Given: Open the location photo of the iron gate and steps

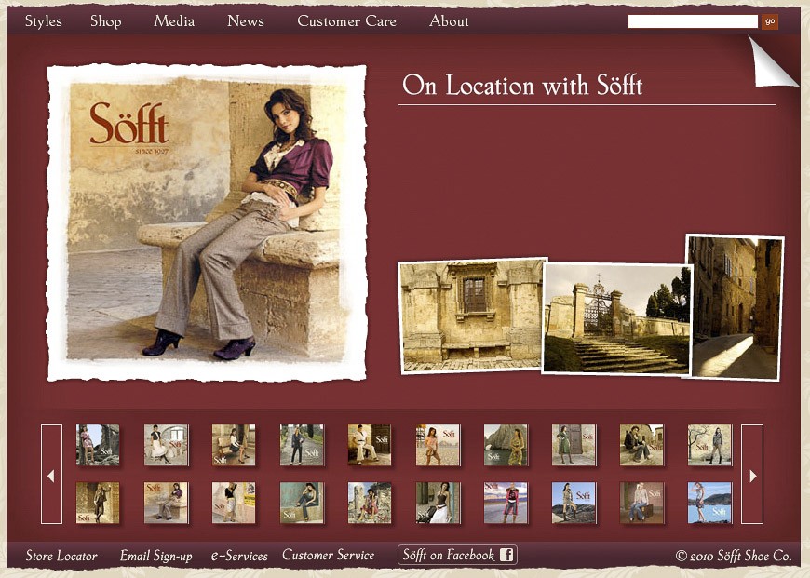Looking at the screenshot, I should 618,318.
